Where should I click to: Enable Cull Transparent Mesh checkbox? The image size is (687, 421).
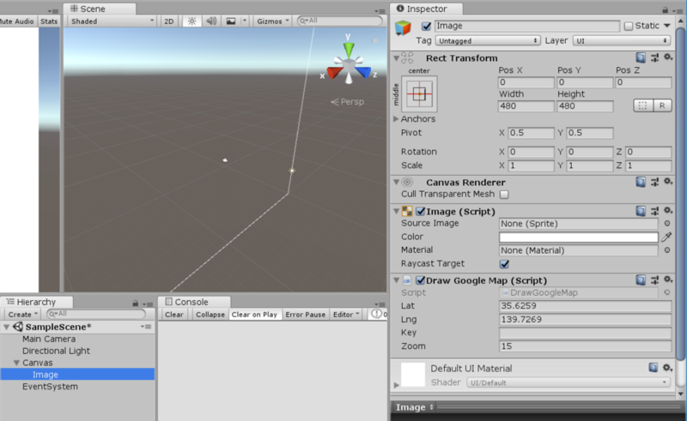(x=504, y=195)
